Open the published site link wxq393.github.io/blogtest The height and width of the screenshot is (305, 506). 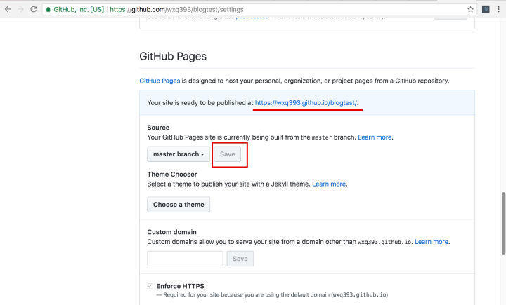click(306, 103)
